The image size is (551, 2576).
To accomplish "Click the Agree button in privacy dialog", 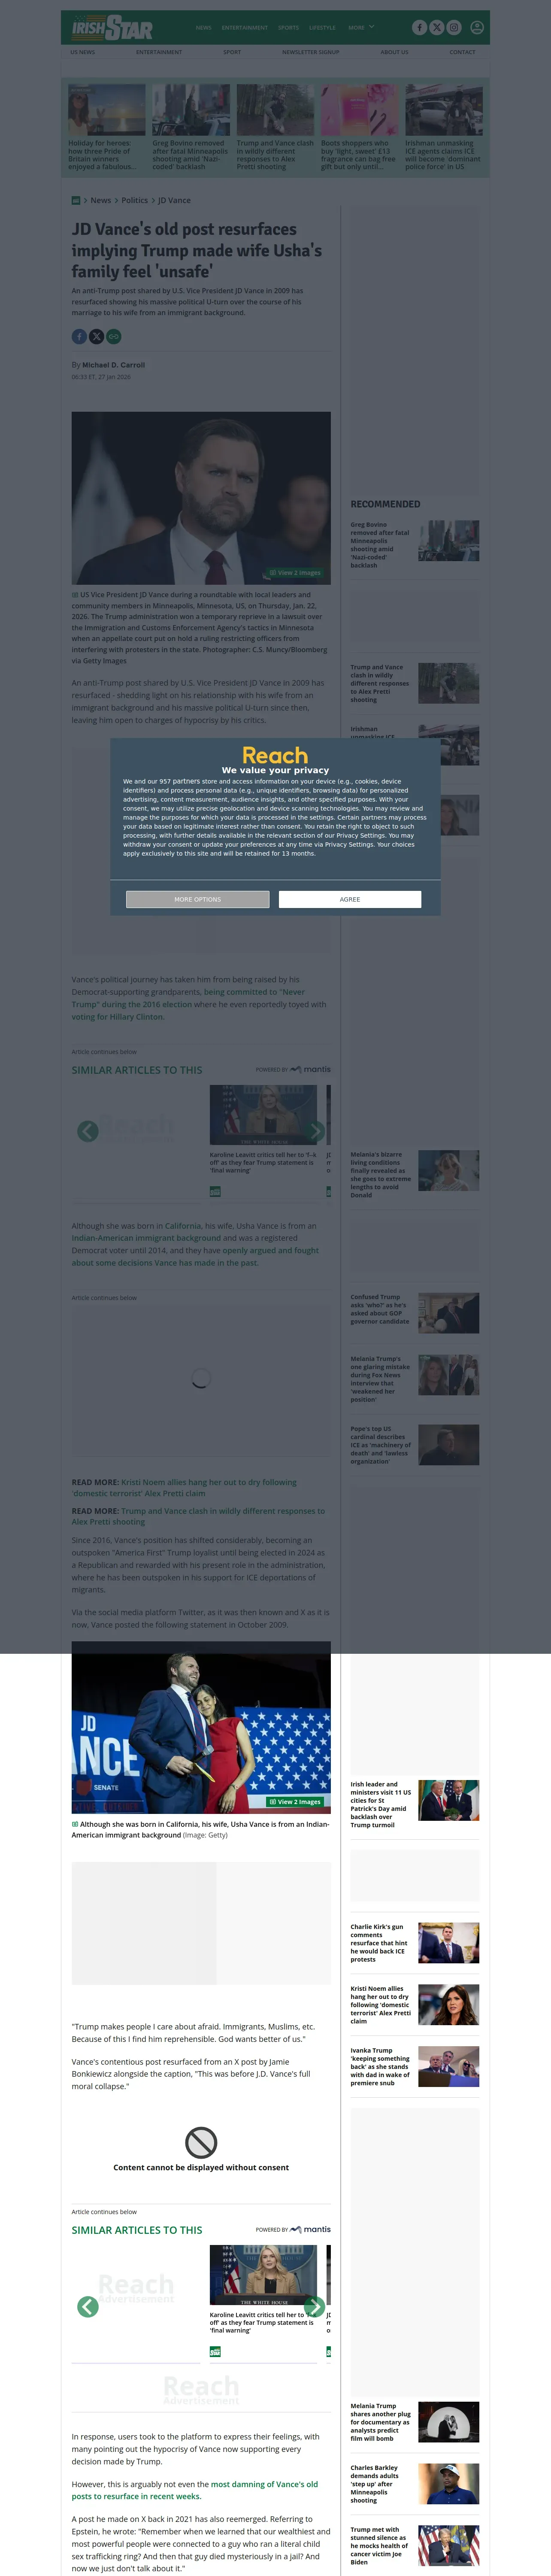I will tap(350, 899).
